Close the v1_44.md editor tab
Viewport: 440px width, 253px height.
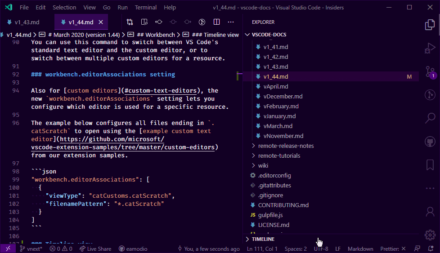point(101,22)
